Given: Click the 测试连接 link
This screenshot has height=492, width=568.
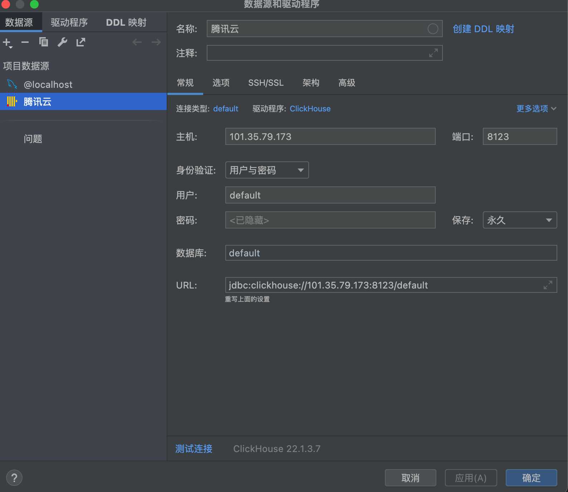Looking at the screenshot, I should pyautogui.click(x=194, y=449).
